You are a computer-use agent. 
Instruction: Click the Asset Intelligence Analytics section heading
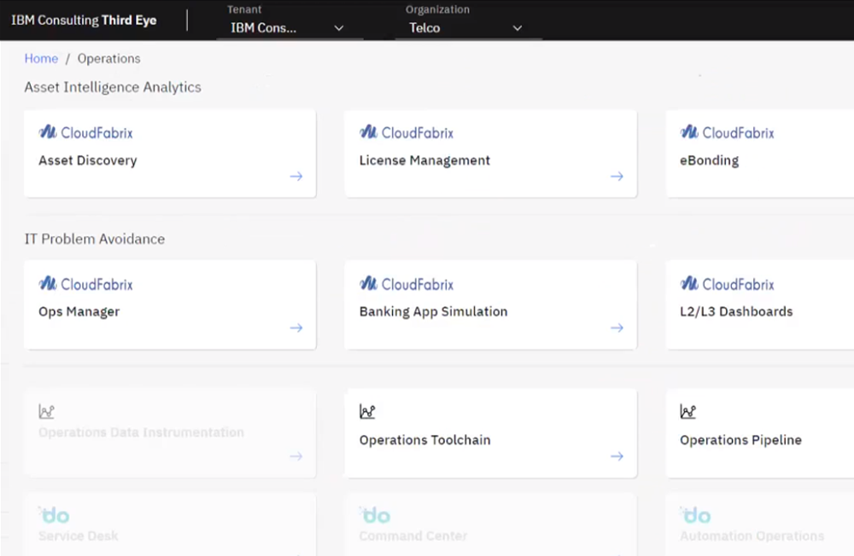113,87
